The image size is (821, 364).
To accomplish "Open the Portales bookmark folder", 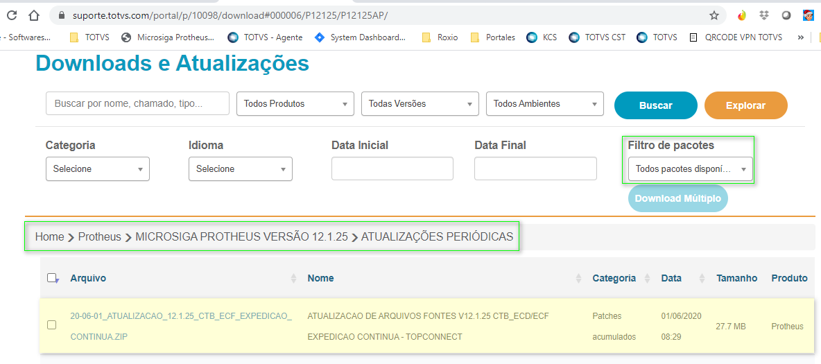I will coord(493,37).
